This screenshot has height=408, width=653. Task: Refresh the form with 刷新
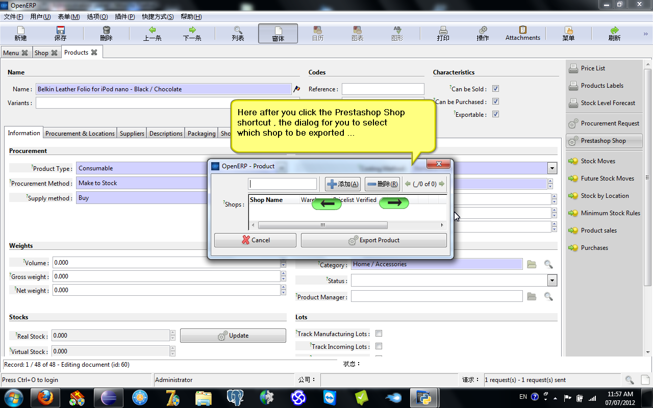(x=614, y=34)
